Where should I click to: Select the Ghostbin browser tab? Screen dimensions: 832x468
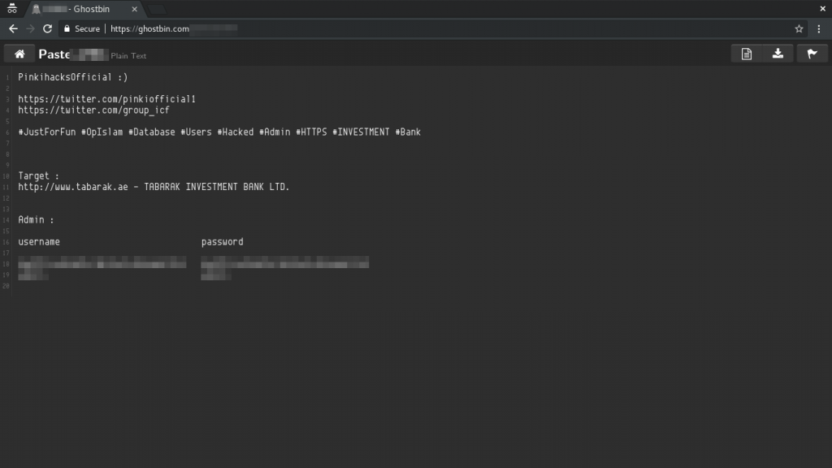click(84, 9)
